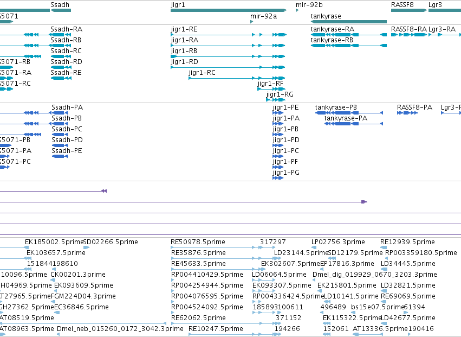Viewport: 461px width, 337px height.
Task: Click the teal tankyrase gene span bar
Action: click(349, 22)
